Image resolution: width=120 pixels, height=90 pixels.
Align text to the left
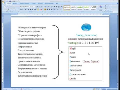pos(45,9)
